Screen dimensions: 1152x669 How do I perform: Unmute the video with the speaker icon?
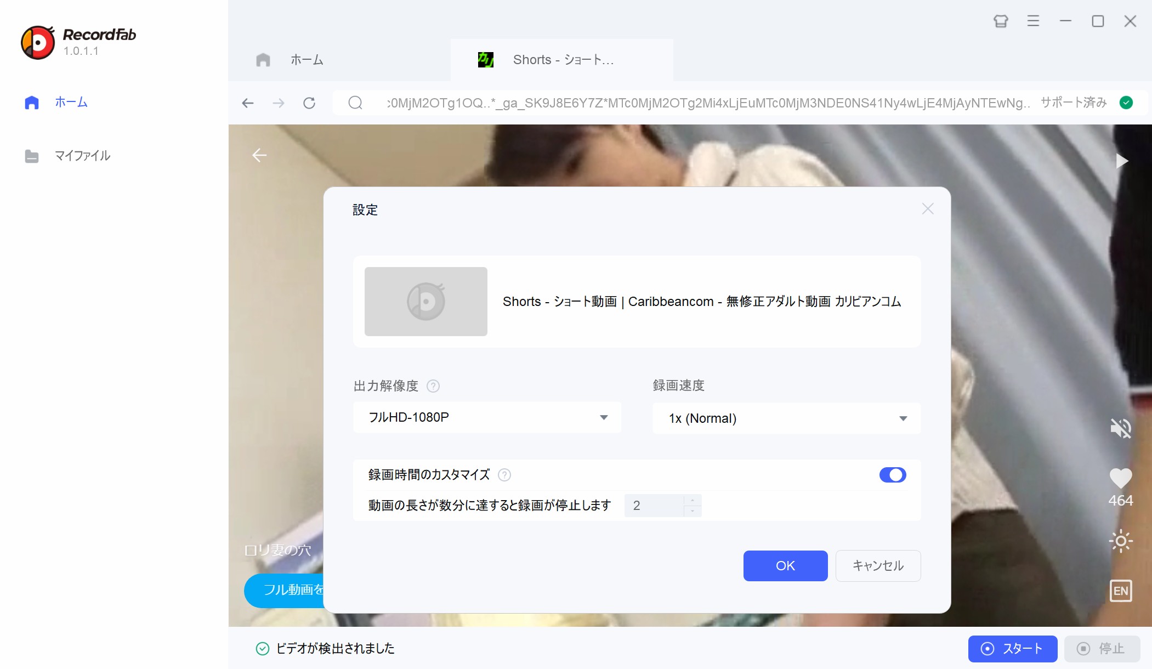click(1121, 428)
